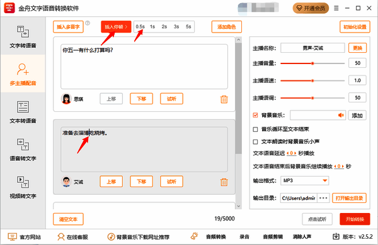Click the 输出目录 path field

point(299,198)
